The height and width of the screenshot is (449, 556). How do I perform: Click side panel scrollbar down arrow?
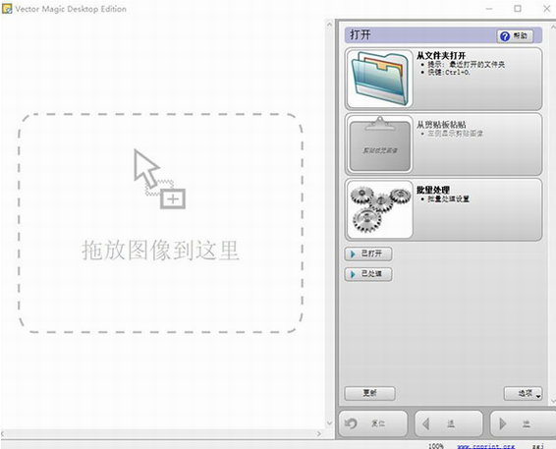click(x=553, y=401)
